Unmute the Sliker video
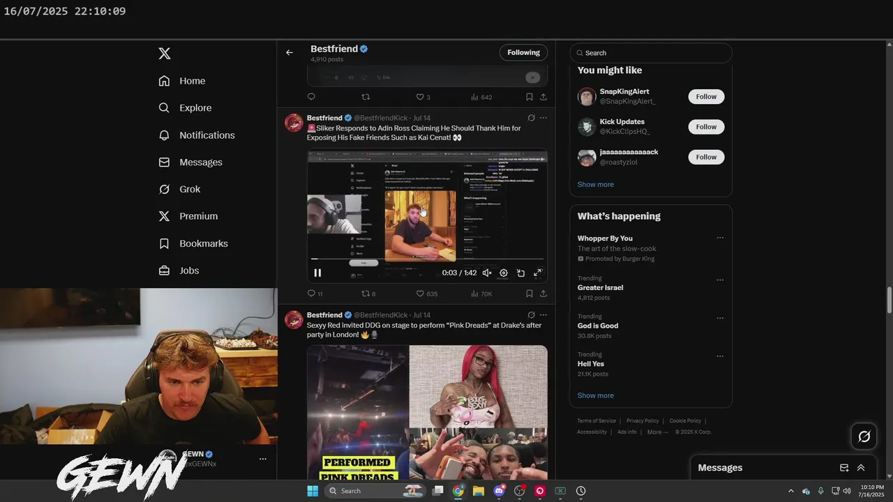This screenshot has height=502, width=893. 487,273
